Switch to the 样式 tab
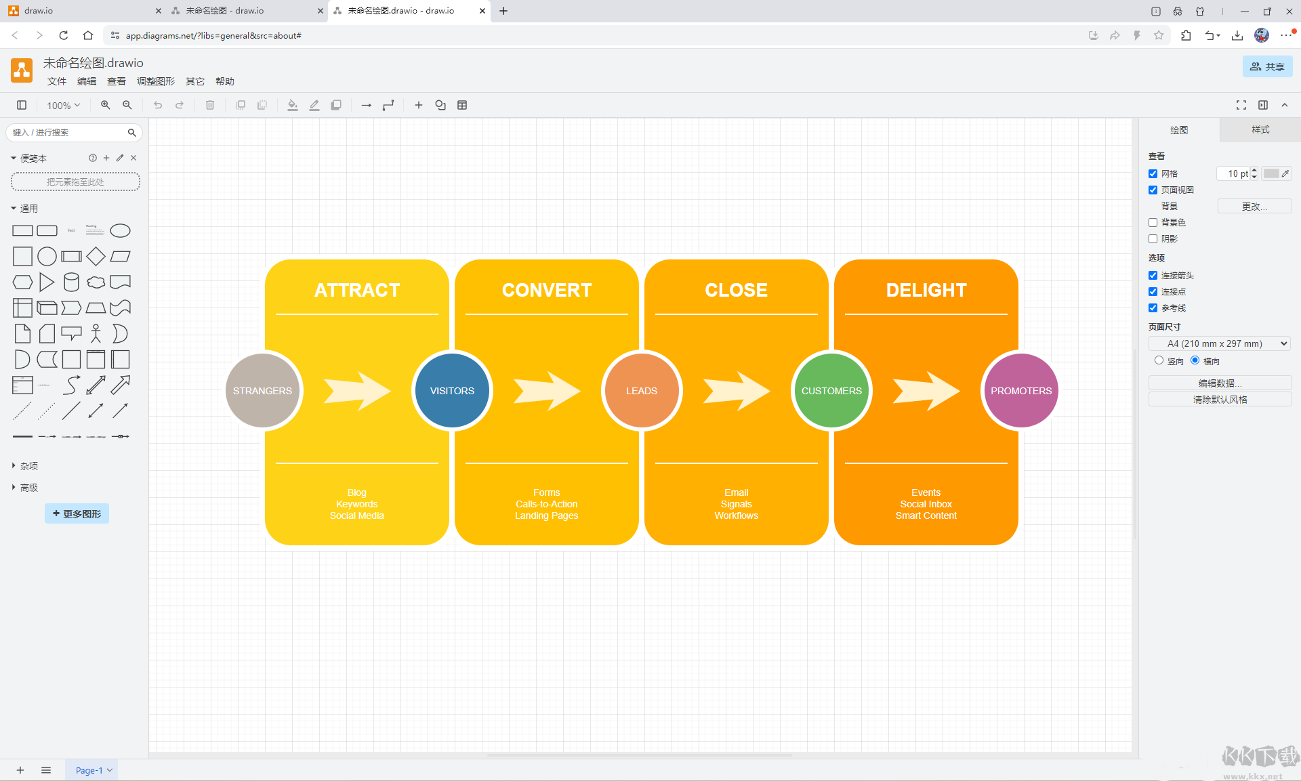The width and height of the screenshot is (1301, 781). click(x=1260, y=129)
